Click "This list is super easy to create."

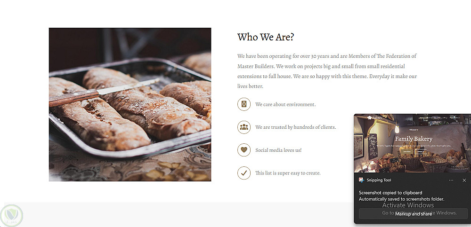(x=288, y=173)
